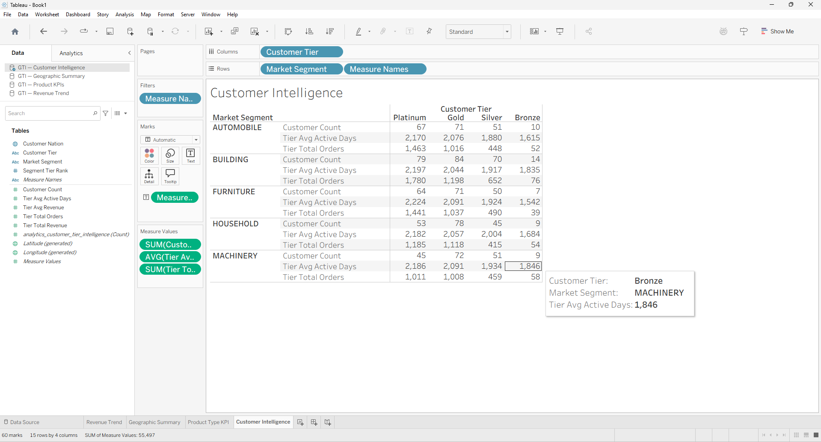Image resolution: width=821 pixels, height=442 pixels.
Task: Select GTI — Geographic Summary data source
Action: pyautogui.click(x=51, y=76)
